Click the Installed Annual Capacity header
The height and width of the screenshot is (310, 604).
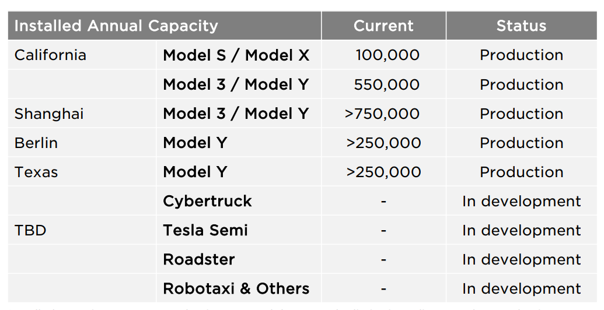coord(116,26)
